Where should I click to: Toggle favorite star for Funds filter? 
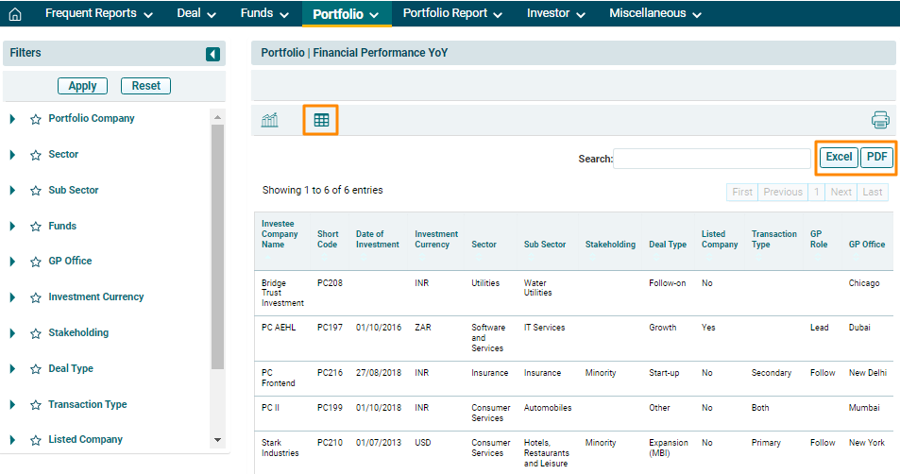click(36, 227)
